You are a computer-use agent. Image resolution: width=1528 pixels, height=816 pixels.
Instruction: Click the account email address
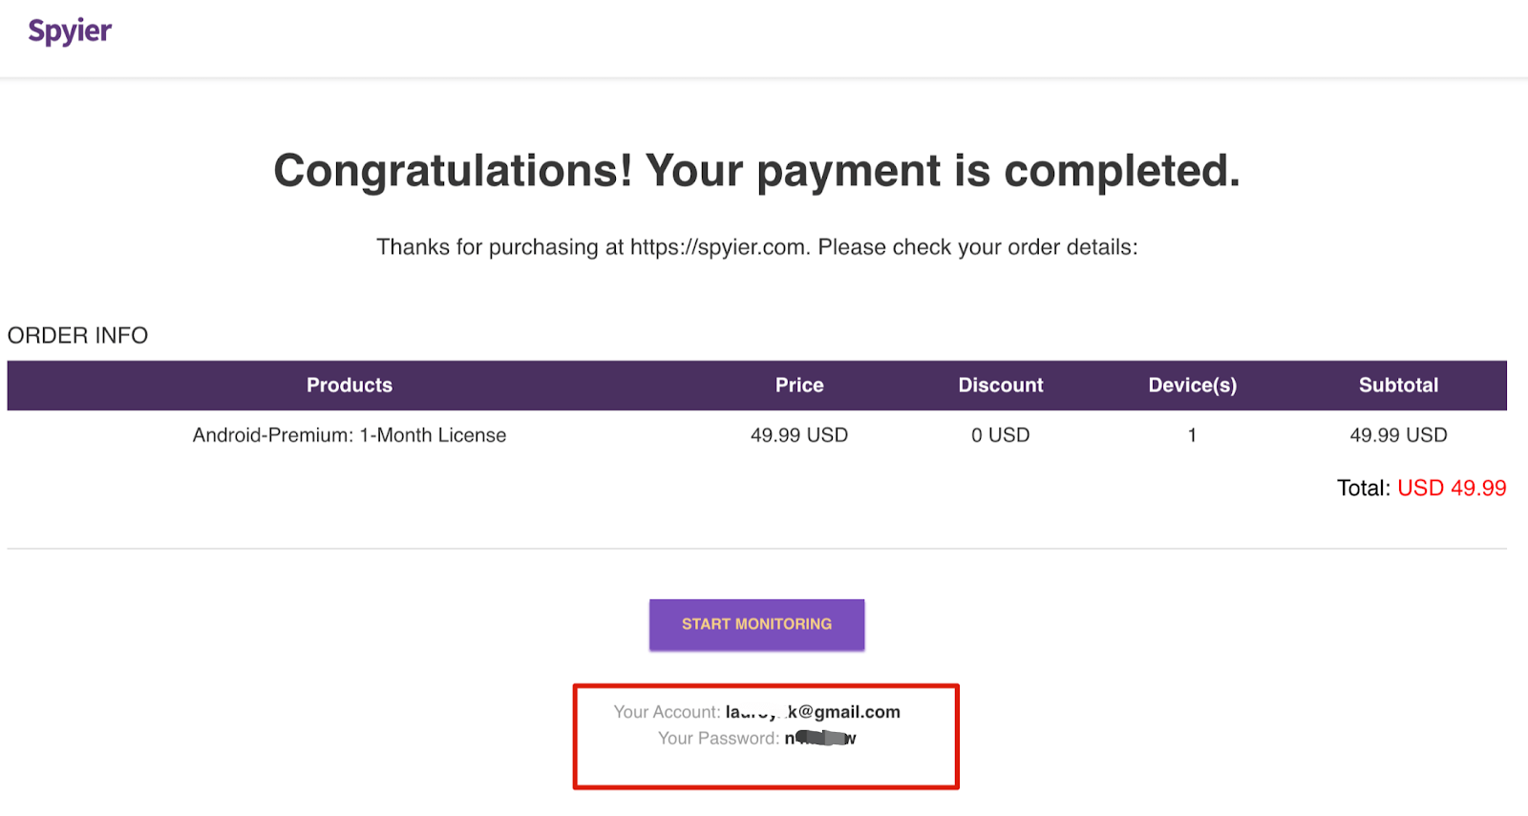point(813,712)
